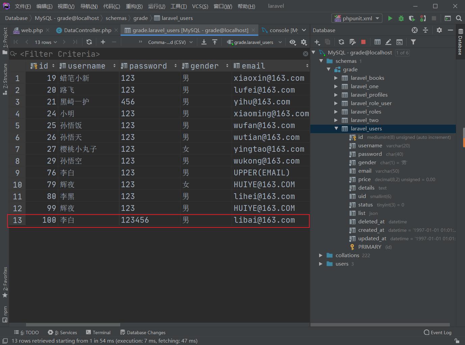Click the '1 of 6' schemas badge
Screen dimensions: 465x345
point(402,53)
